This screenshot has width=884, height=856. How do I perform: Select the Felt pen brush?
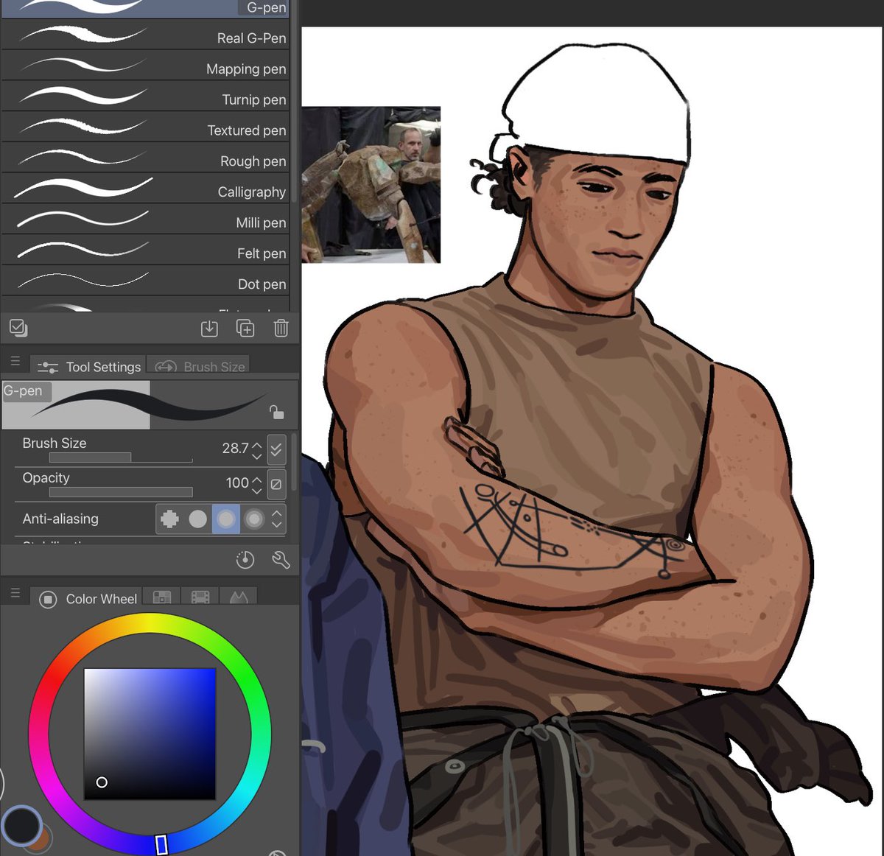click(145, 250)
